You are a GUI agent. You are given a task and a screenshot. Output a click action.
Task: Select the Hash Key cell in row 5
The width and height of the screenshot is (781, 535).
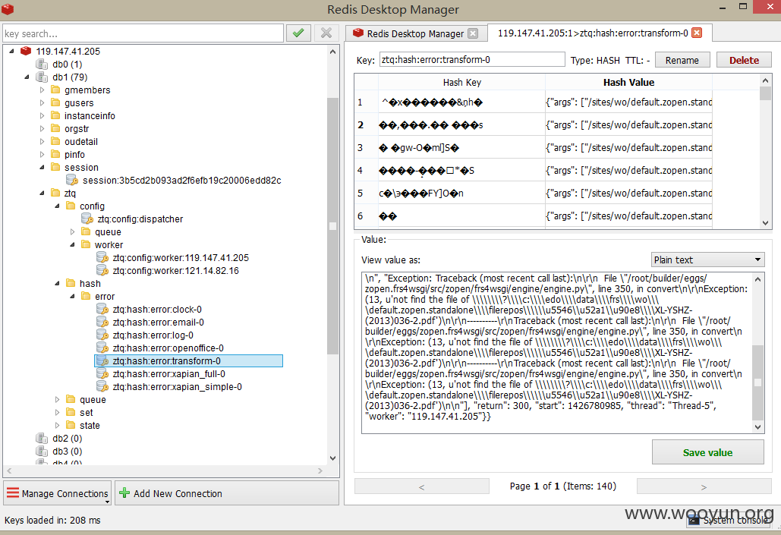(461, 193)
